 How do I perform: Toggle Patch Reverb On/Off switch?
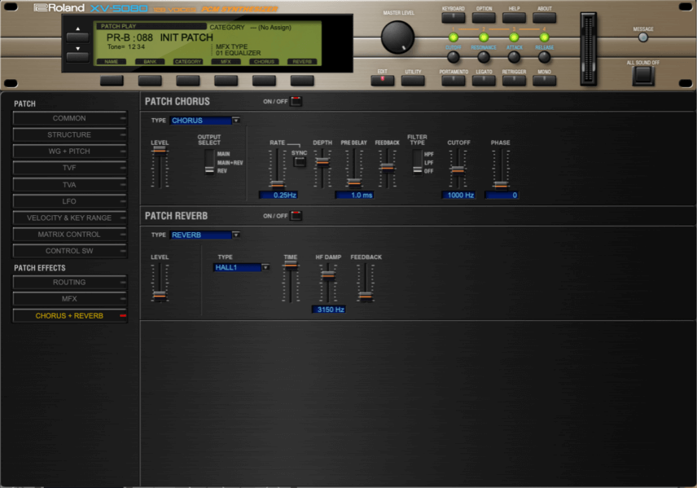tap(296, 216)
